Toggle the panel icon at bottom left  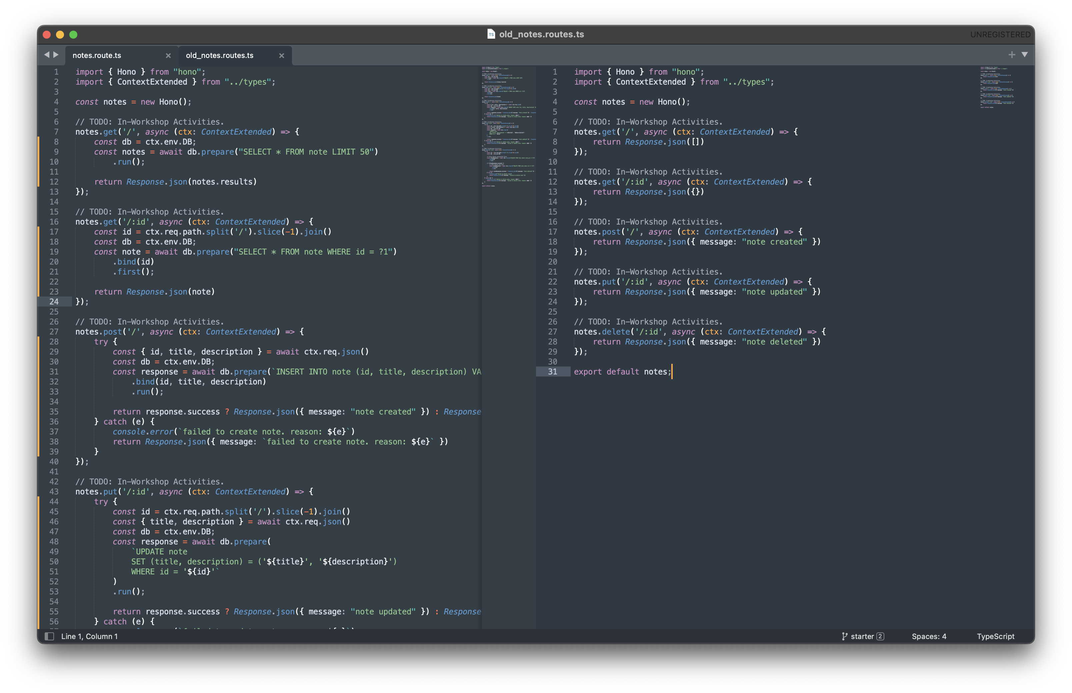click(49, 636)
